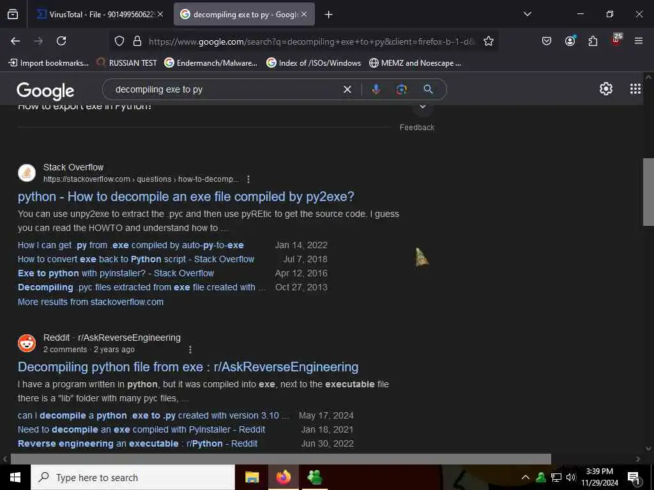This screenshot has height=490, width=654.
Task: Open Reverse engineering an executable link
Action: (x=138, y=444)
